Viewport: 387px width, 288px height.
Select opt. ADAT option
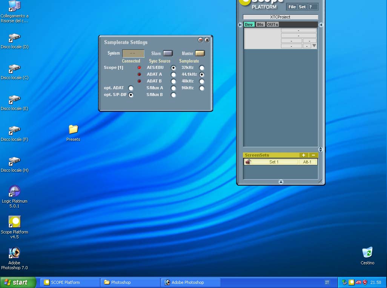coord(131,88)
